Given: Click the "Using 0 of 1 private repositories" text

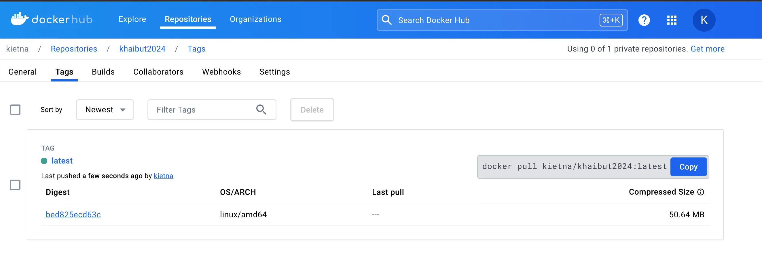Looking at the screenshot, I should 627,49.
